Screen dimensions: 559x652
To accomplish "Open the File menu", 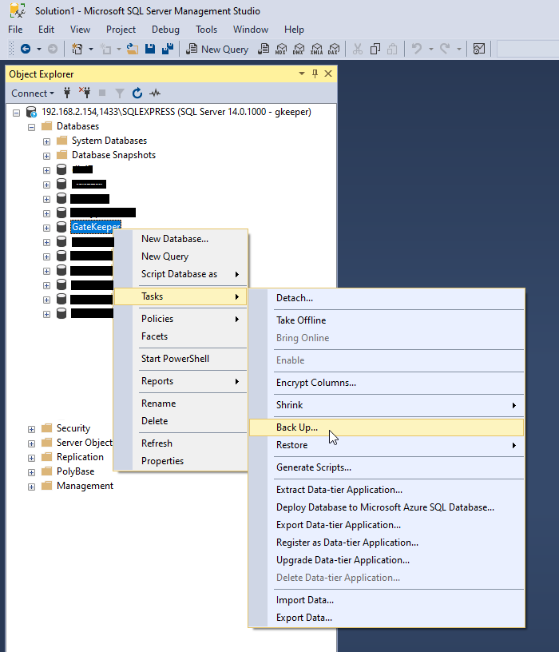I will [15, 30].
